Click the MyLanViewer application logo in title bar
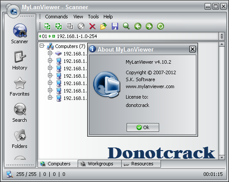The width and height of the screenshot is (229, 182). pos(14,11)
